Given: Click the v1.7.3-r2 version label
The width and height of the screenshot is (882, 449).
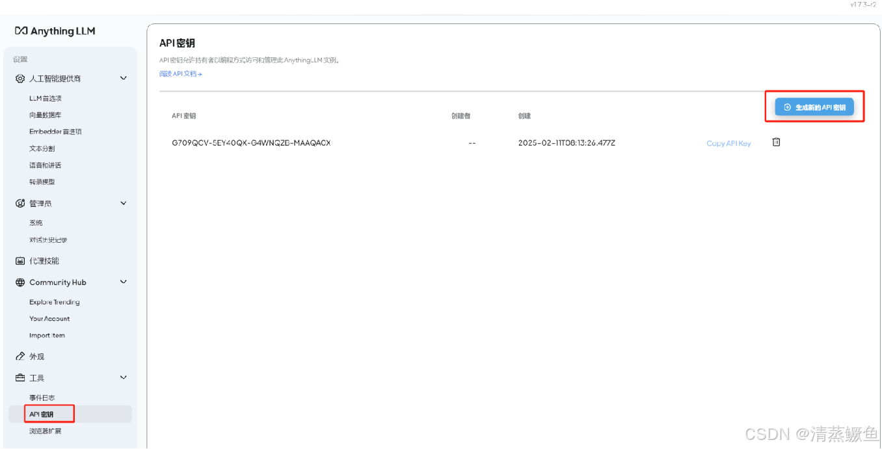Looking at the screenshot, I should 862,5.
